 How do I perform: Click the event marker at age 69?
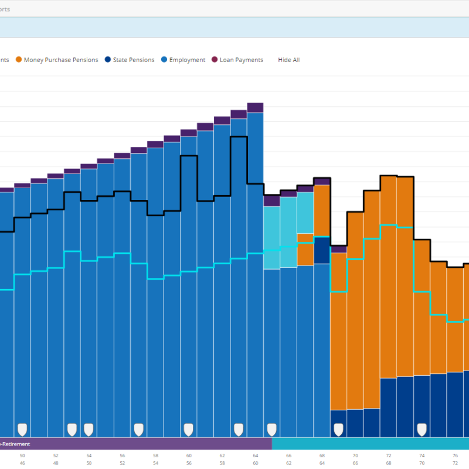[338, 429]
